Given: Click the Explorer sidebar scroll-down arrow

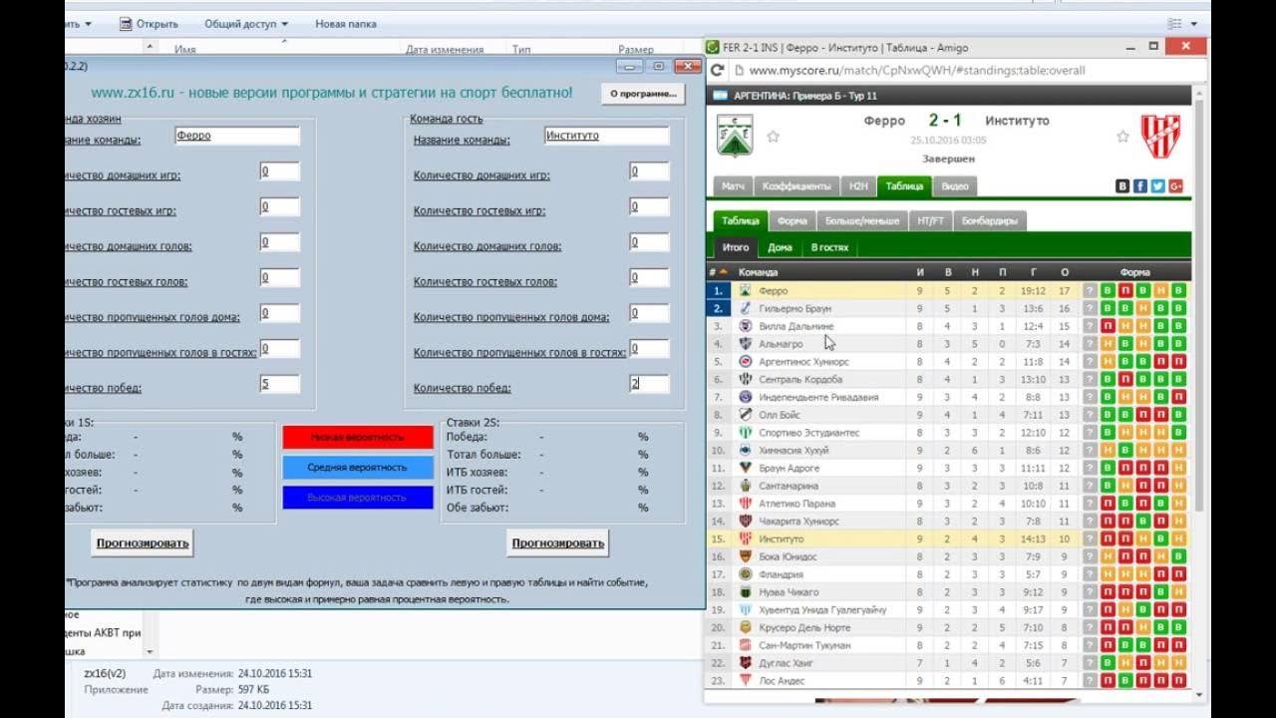Looking at the screenshot, I should (x=151, y=651).
